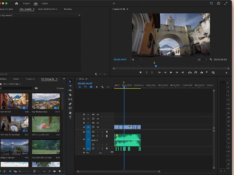The height and width of the screenshot is (175, 234).
Task: Open Program Monitor panel menu
Action: point(127,9)
